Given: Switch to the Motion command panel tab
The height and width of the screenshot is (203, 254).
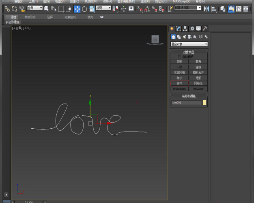Looking at the screenshot, I should (192, 29).
